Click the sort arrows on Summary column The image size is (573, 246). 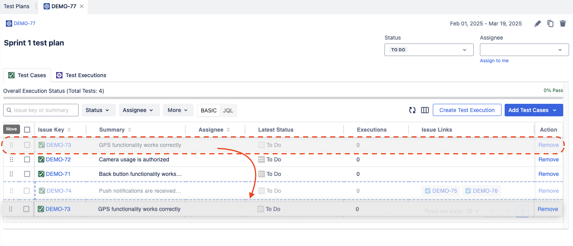(x=130, y=130)
